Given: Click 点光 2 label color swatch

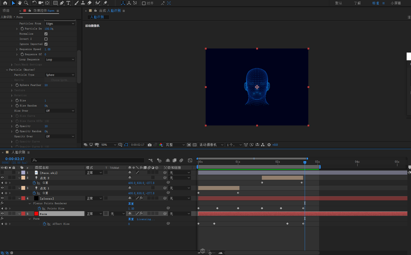Looking at the screenshot, I should pyautogui.click(x=23, y=178).
